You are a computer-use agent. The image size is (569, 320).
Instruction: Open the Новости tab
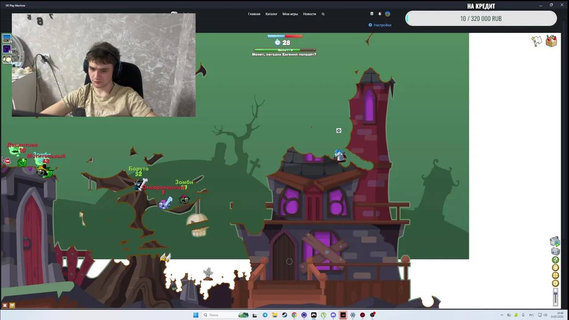(x=309, y=14)
